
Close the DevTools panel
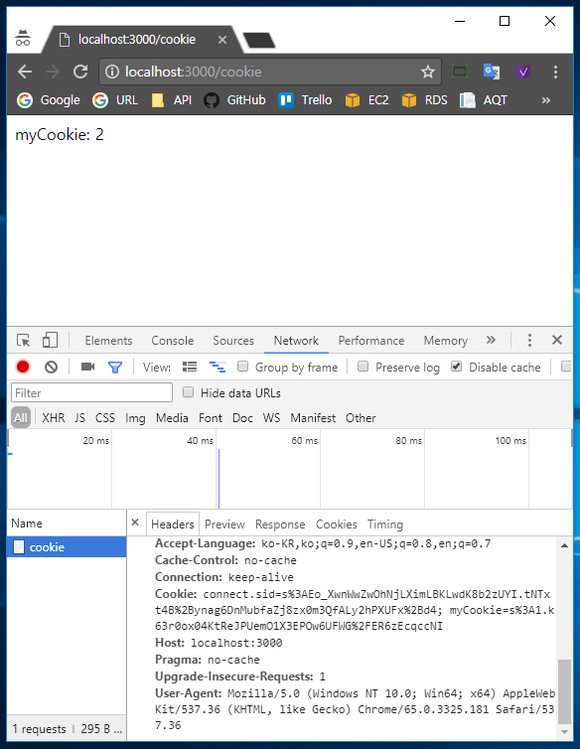[x=557, y=340]
